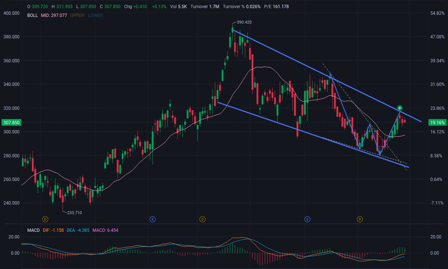The width and height of the screenshot is (448, 269).
Task: Click the 400.000 price axis label
Action: click(x=12, y=13)
